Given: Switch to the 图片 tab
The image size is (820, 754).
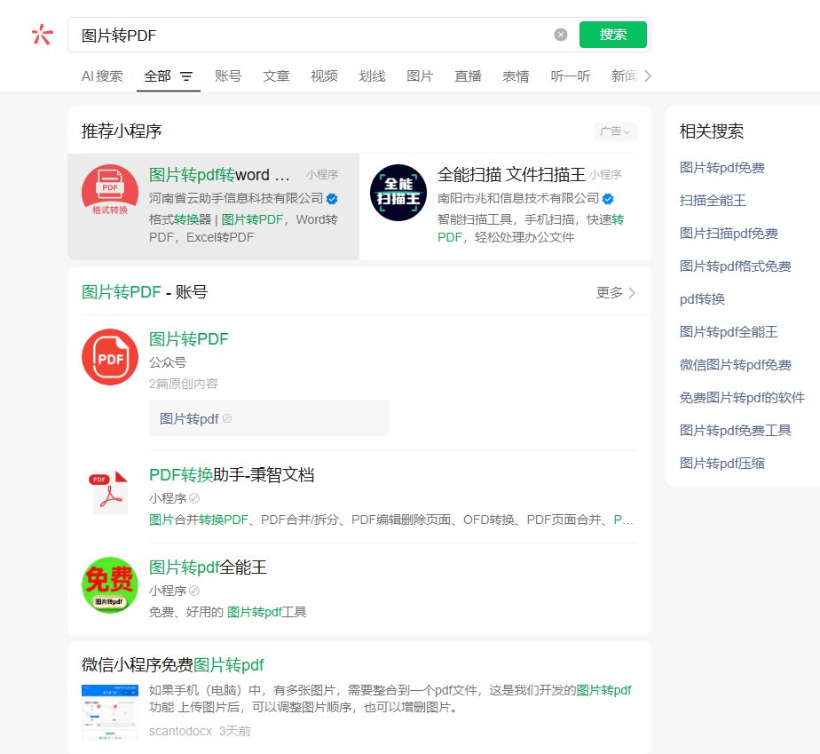Looking at the screenshot, I should pos(420,76).
